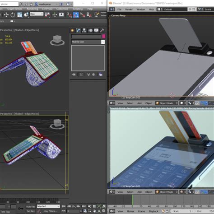This screenshot has height=214, width=214.
Task: Open the Key Filters dialog button
Action: 51,211
